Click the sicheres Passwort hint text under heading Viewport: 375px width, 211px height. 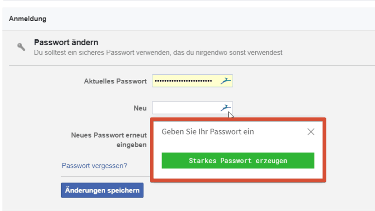158,53
